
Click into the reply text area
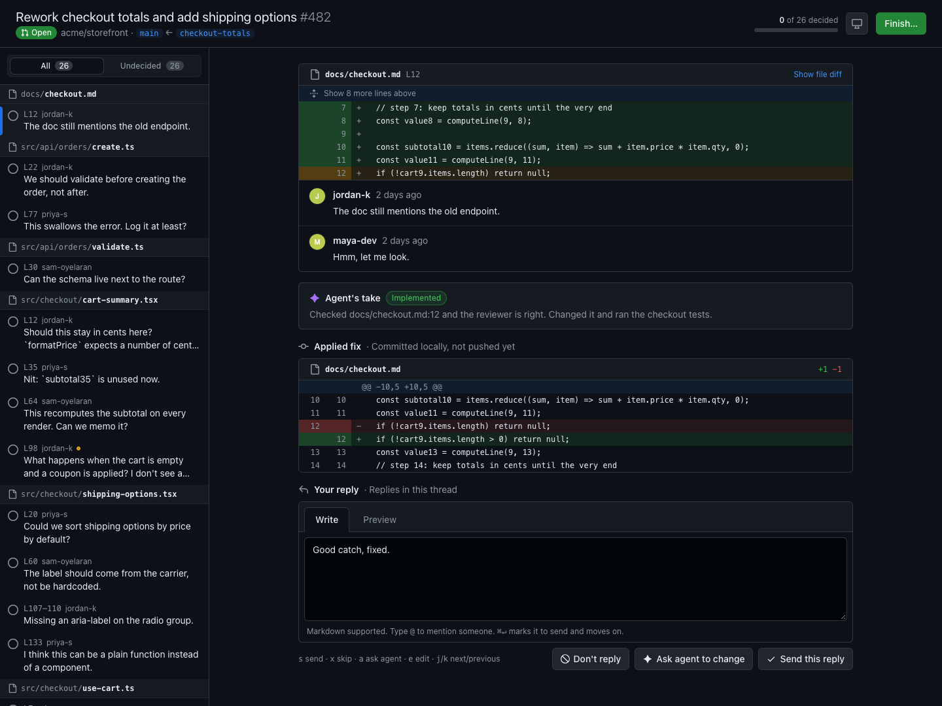click(576, 579)
